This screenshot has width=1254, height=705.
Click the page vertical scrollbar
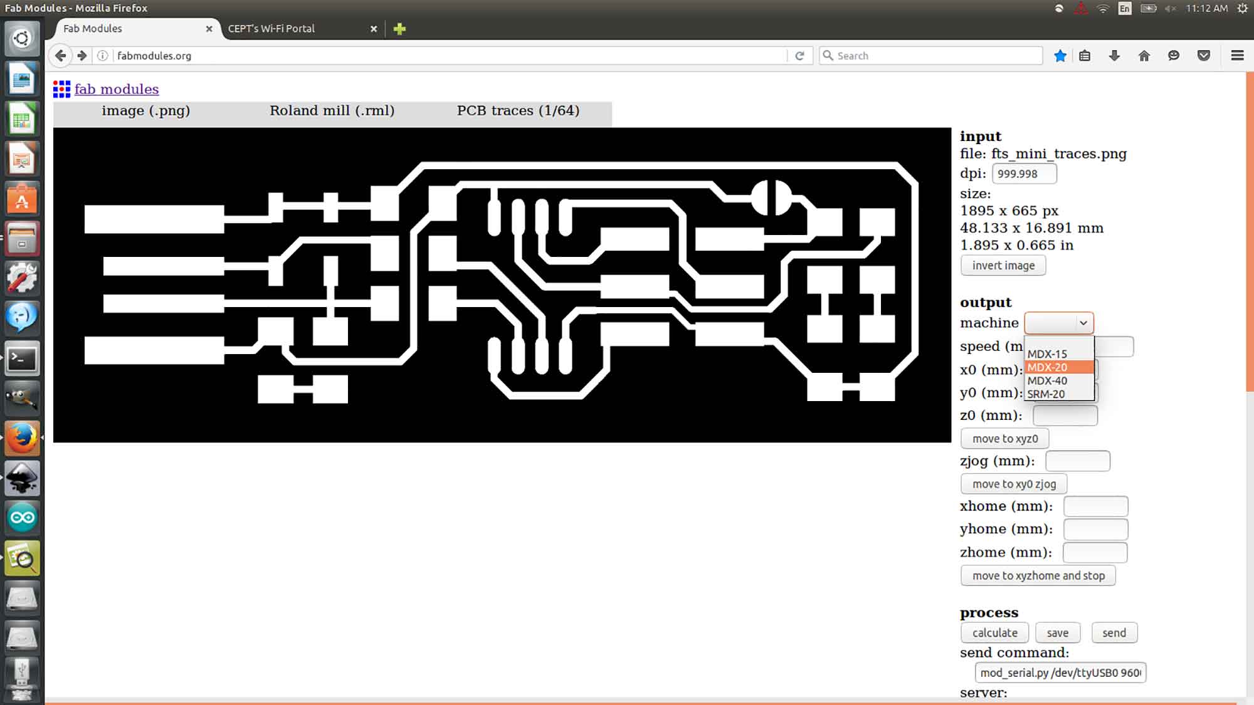coord(1250,232)
